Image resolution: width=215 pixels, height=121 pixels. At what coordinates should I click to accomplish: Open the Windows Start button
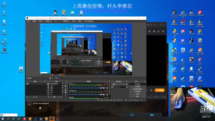pos(2,119)
